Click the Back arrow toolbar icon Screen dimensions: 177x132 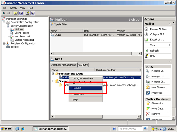coord(4,13)
